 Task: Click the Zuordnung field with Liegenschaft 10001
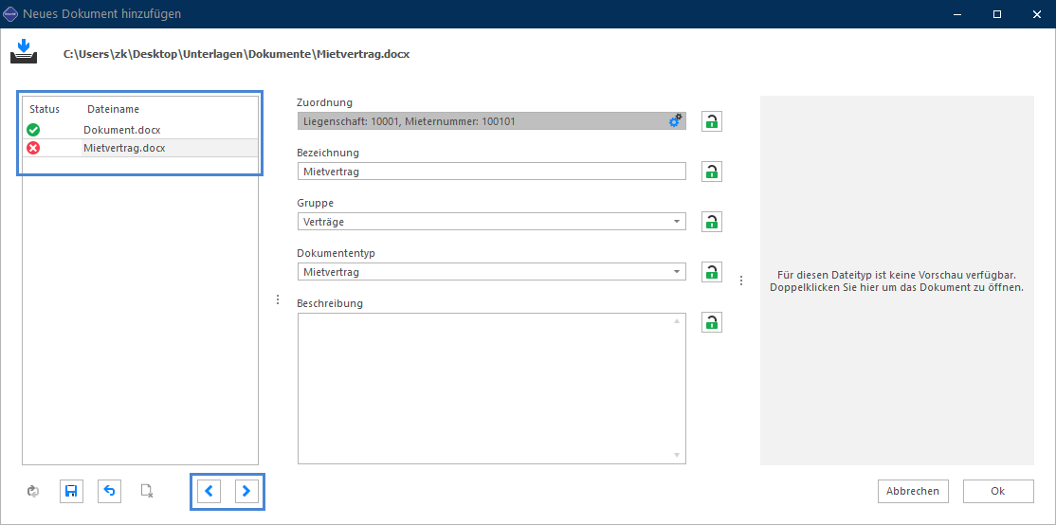(492, 121)
